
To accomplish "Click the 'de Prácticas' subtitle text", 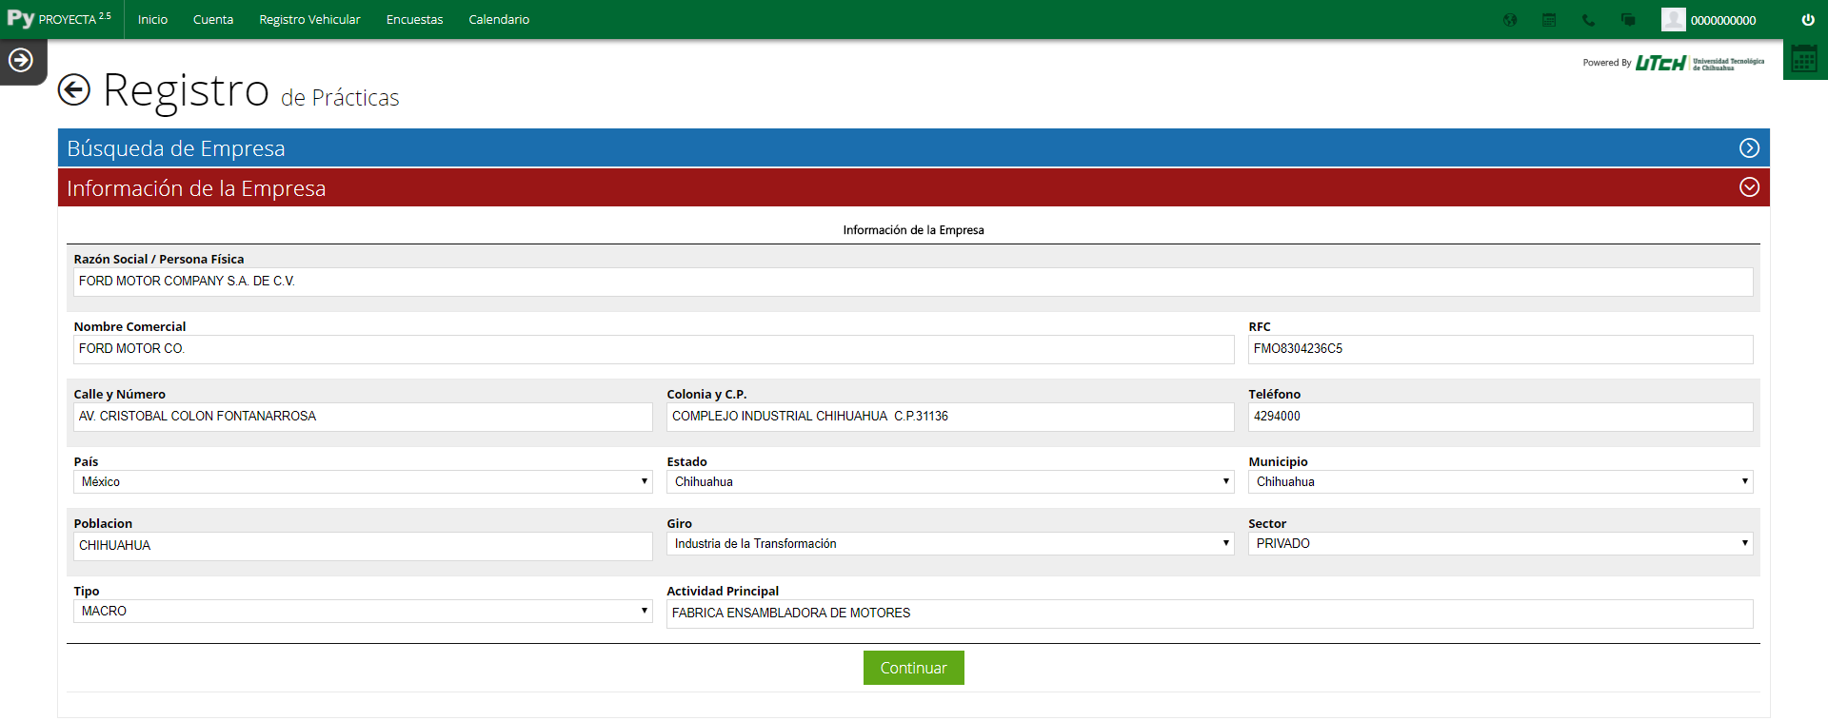I will 340,98.
